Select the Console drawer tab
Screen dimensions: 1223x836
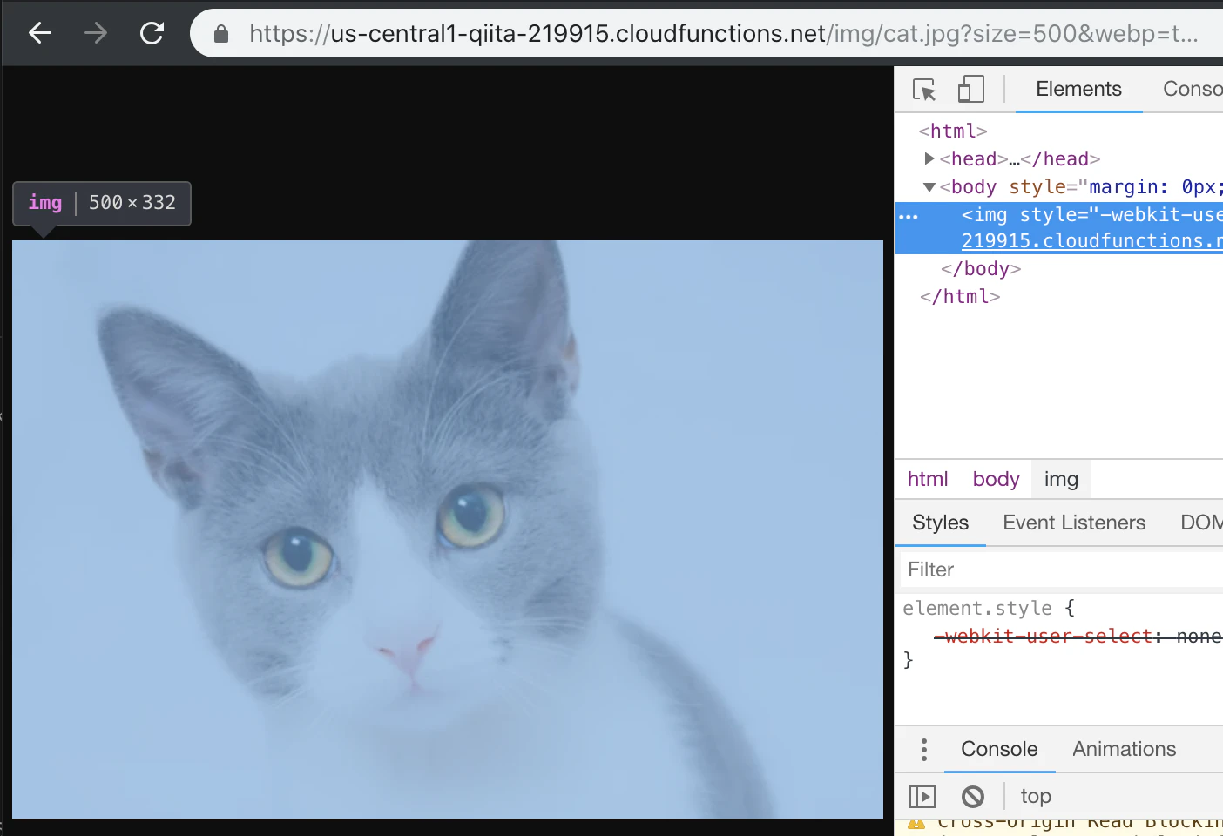999,749
